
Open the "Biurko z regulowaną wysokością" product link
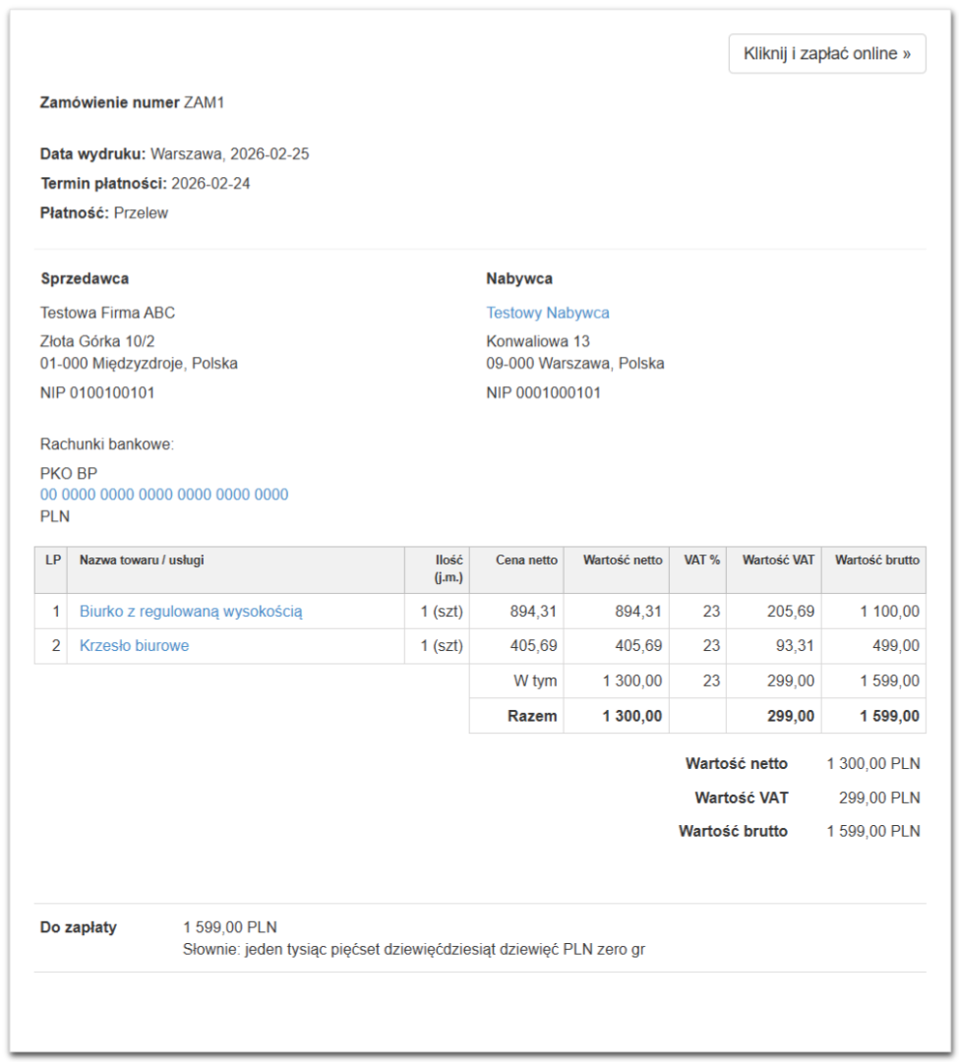[x=191, y=612]
